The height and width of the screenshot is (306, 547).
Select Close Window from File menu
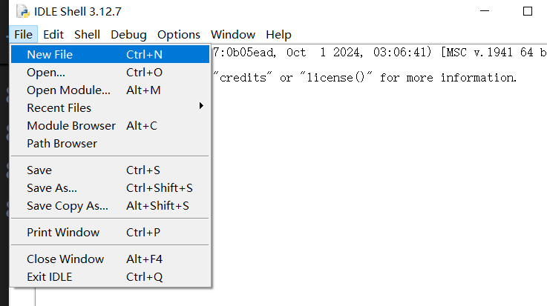[65, 259]
